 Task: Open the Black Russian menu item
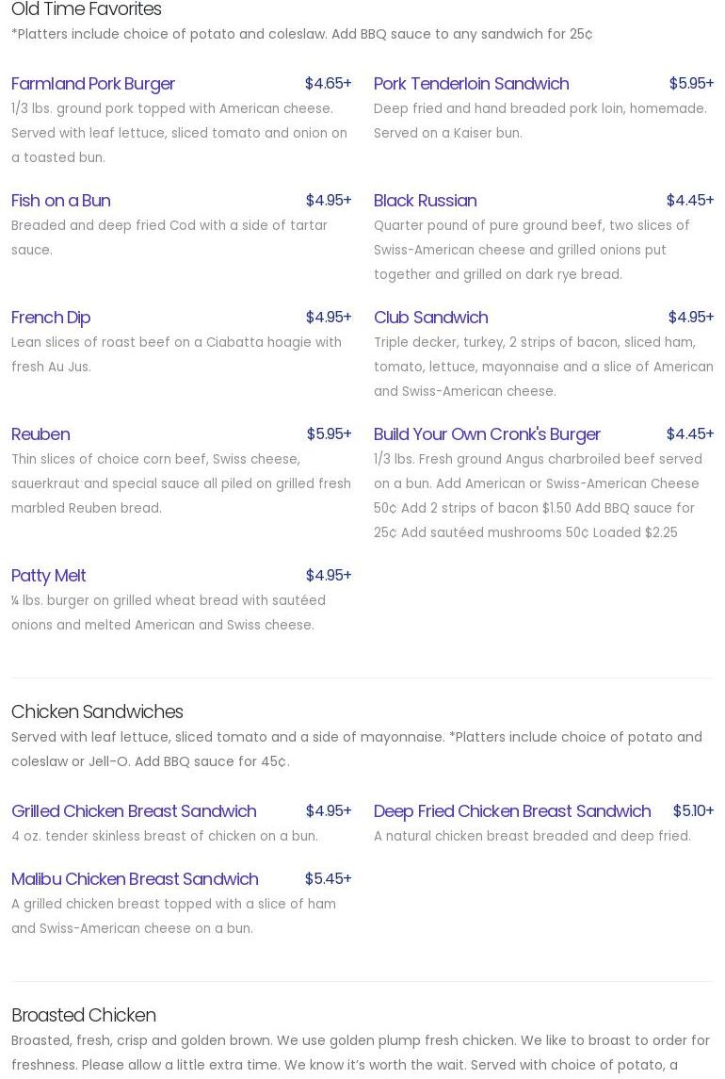(425, 201)
